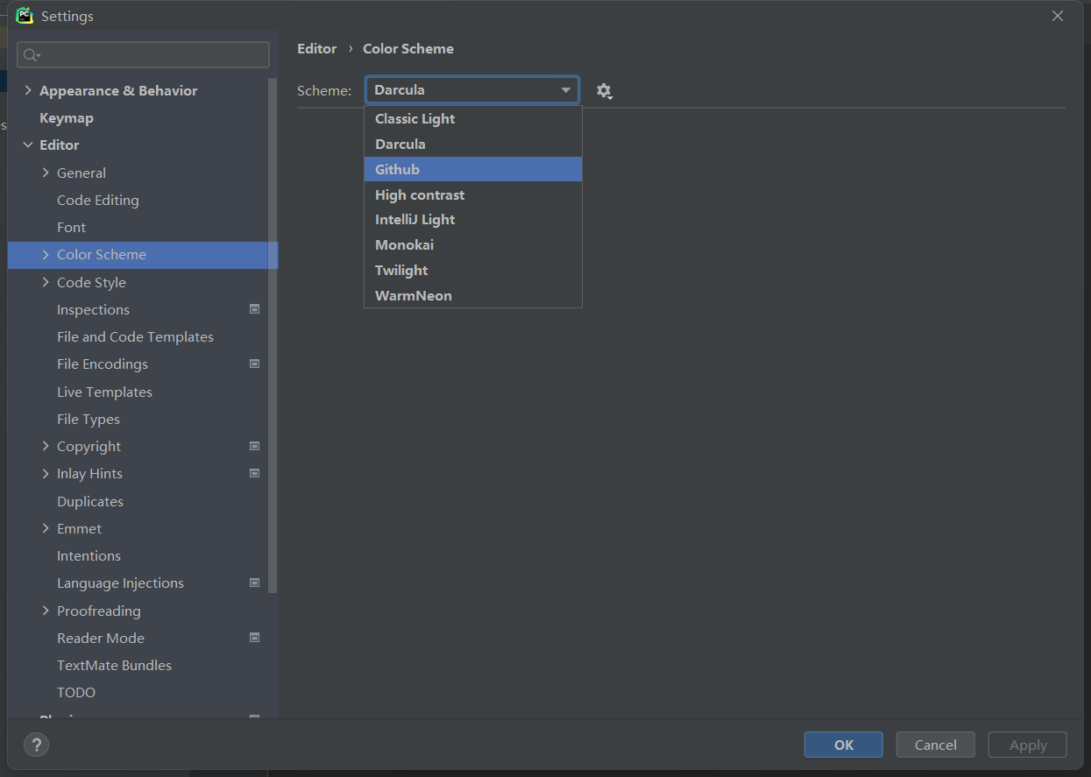The height and width of the screenshot is (777, 1091).
Task: Expand the Code Style node
Action: pyautogui.click(x=46, y=282)
